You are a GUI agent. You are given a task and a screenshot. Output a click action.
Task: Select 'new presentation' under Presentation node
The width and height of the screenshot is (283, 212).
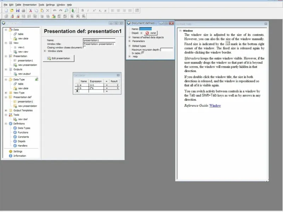tap(27, 65)
